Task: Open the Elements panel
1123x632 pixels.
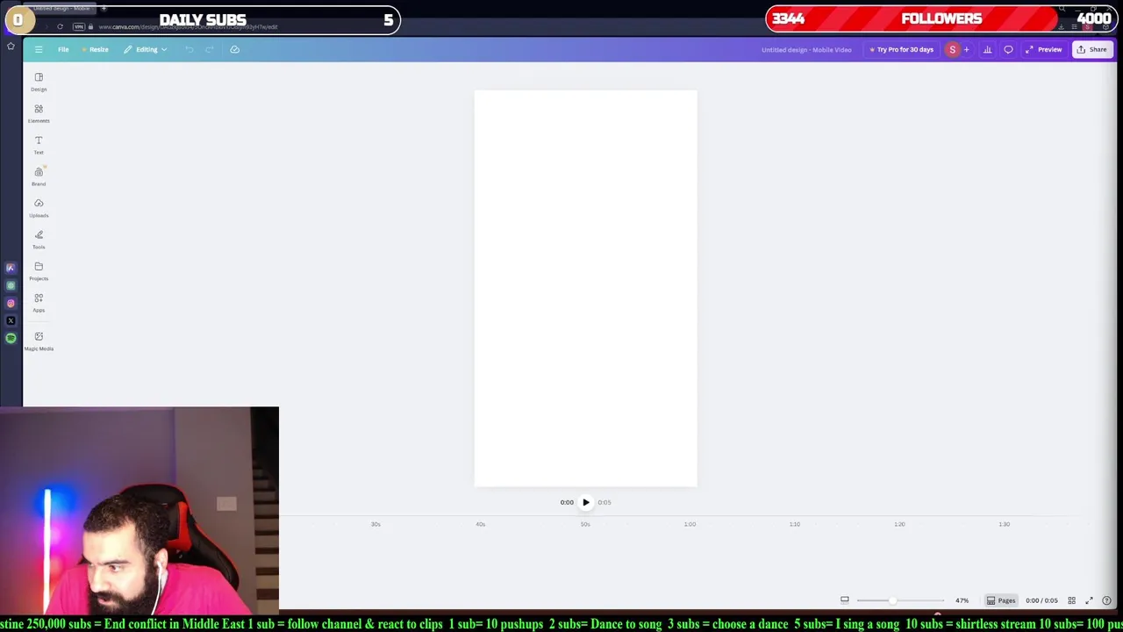Action: [x=39, y=113]
